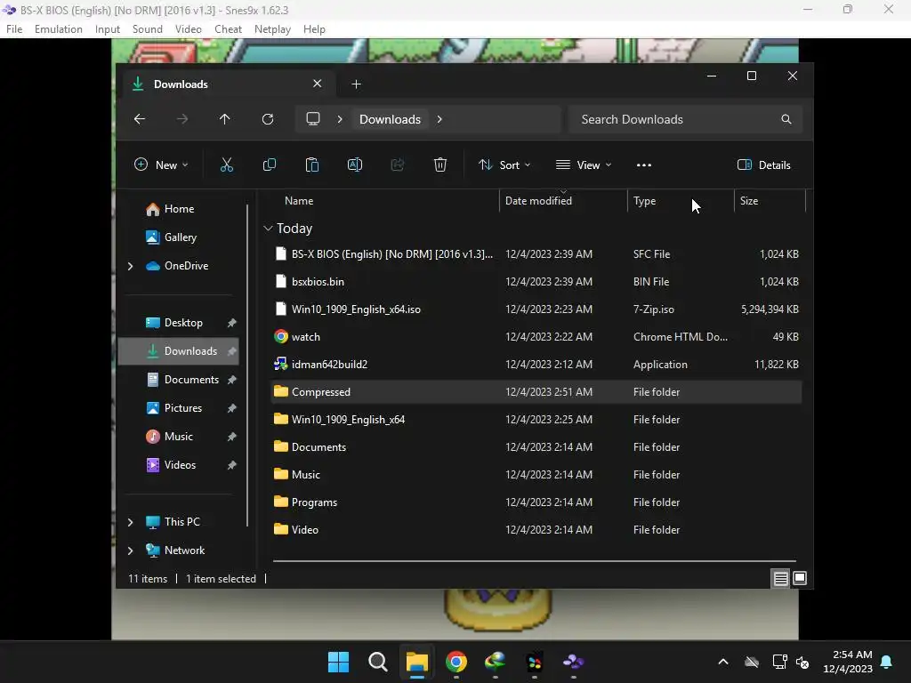Open Home in the navigation pane
This screenshot has height=683, width=911.
(179, 209)
